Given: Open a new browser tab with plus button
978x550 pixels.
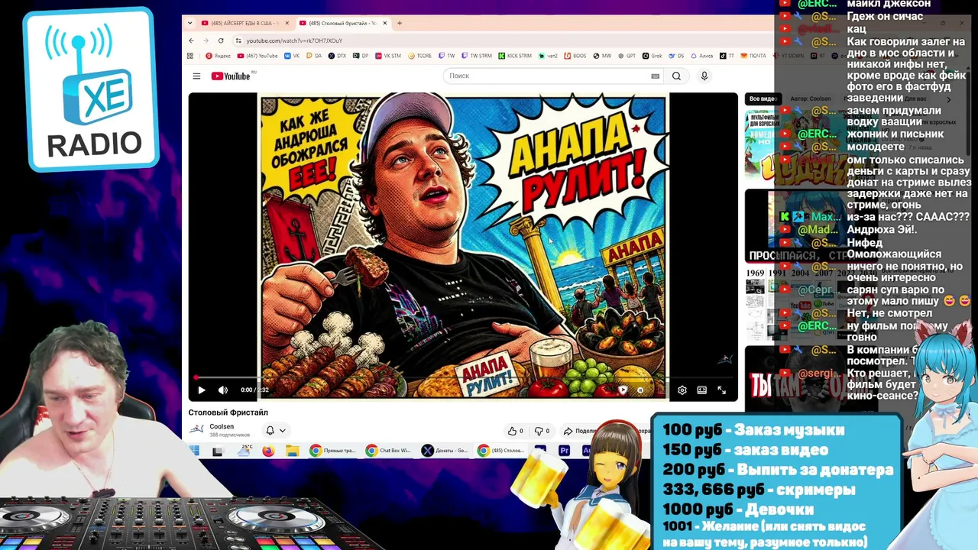Looking at the screenshot, I should click(400, 23).
